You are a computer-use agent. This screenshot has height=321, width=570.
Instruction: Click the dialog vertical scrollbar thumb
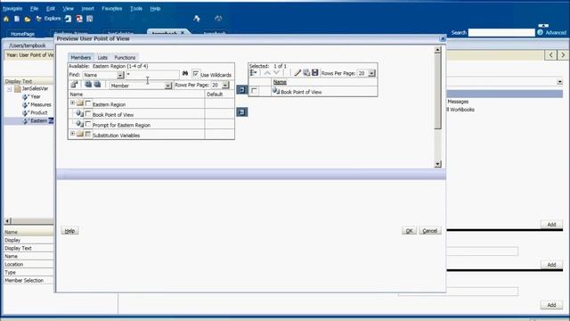click(437, 91)
